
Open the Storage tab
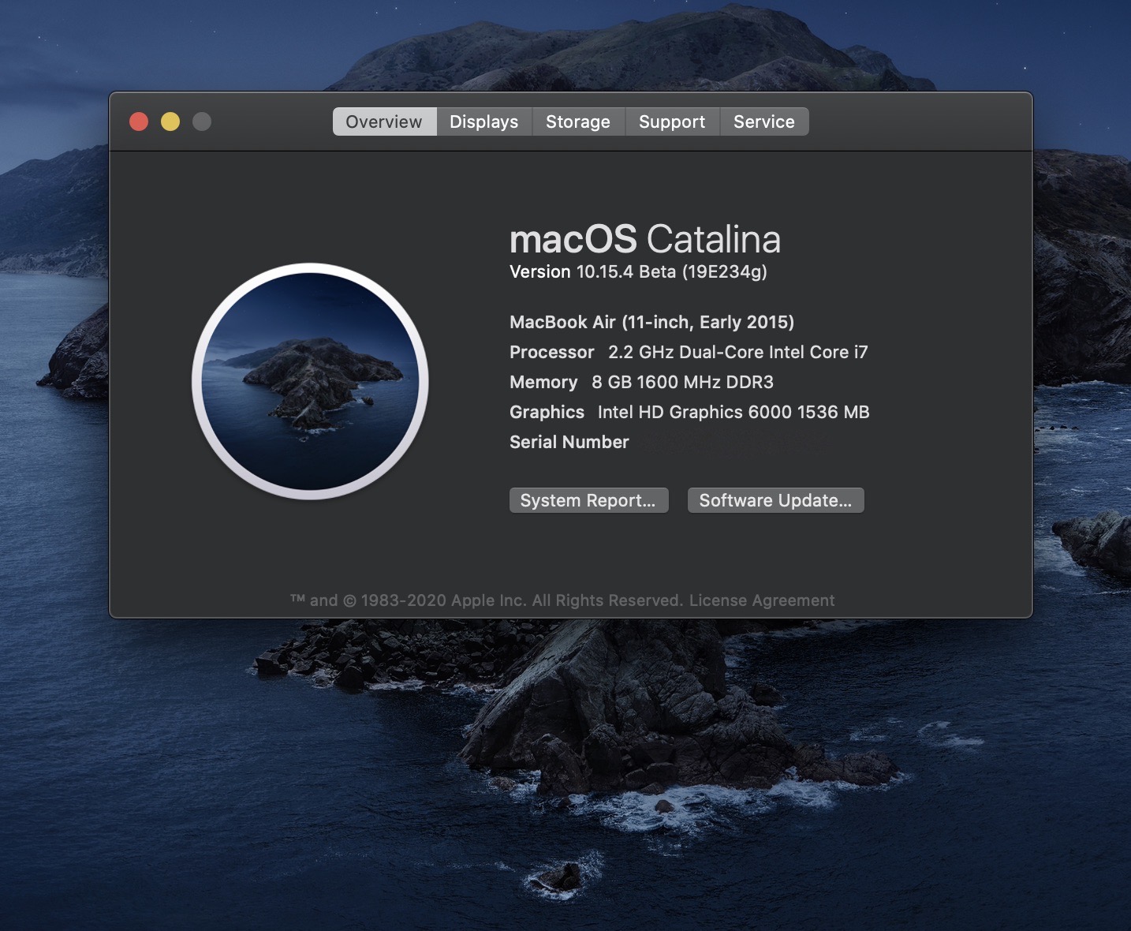tap(578, 122)
